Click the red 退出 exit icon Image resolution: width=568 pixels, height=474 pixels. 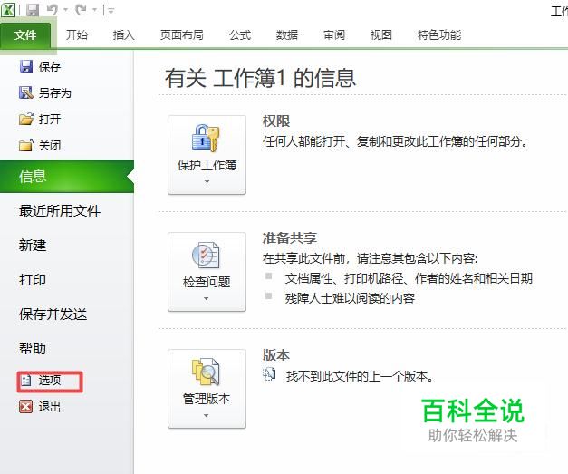click(x=25, y=407)
